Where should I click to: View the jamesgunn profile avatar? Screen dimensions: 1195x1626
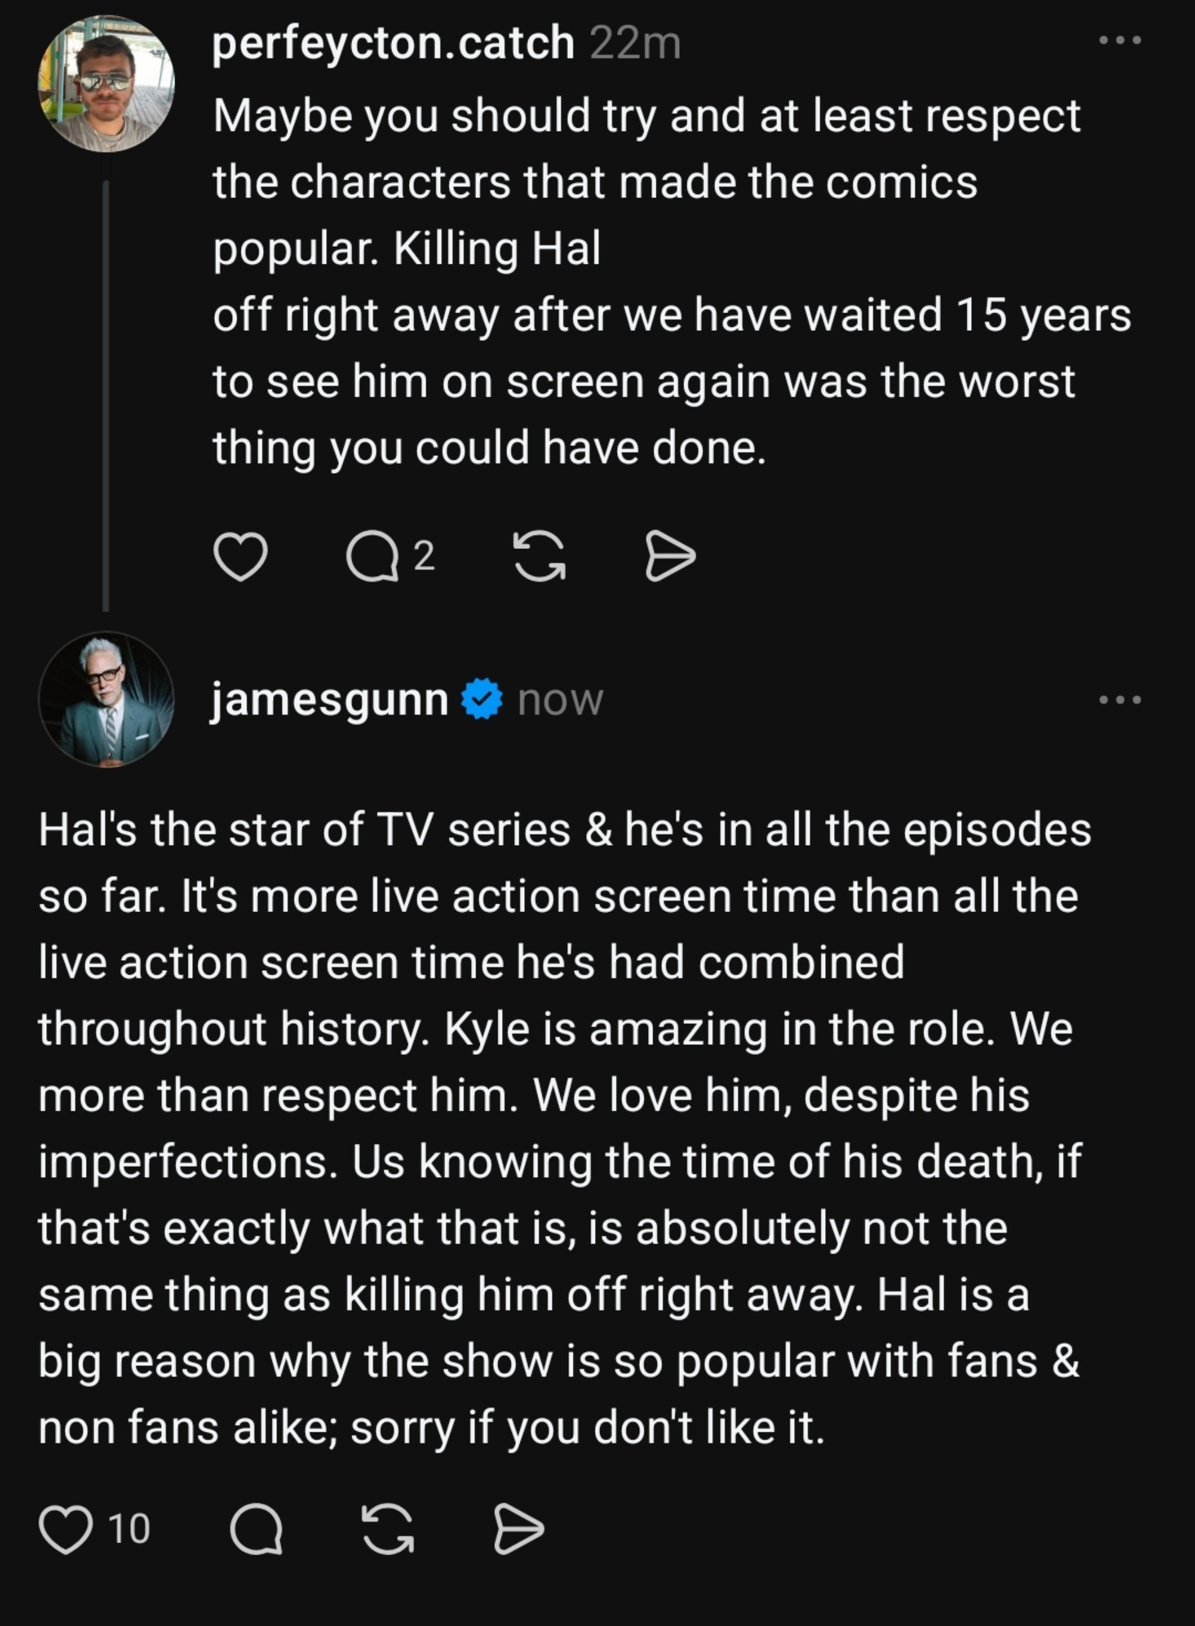pos(106,699)
